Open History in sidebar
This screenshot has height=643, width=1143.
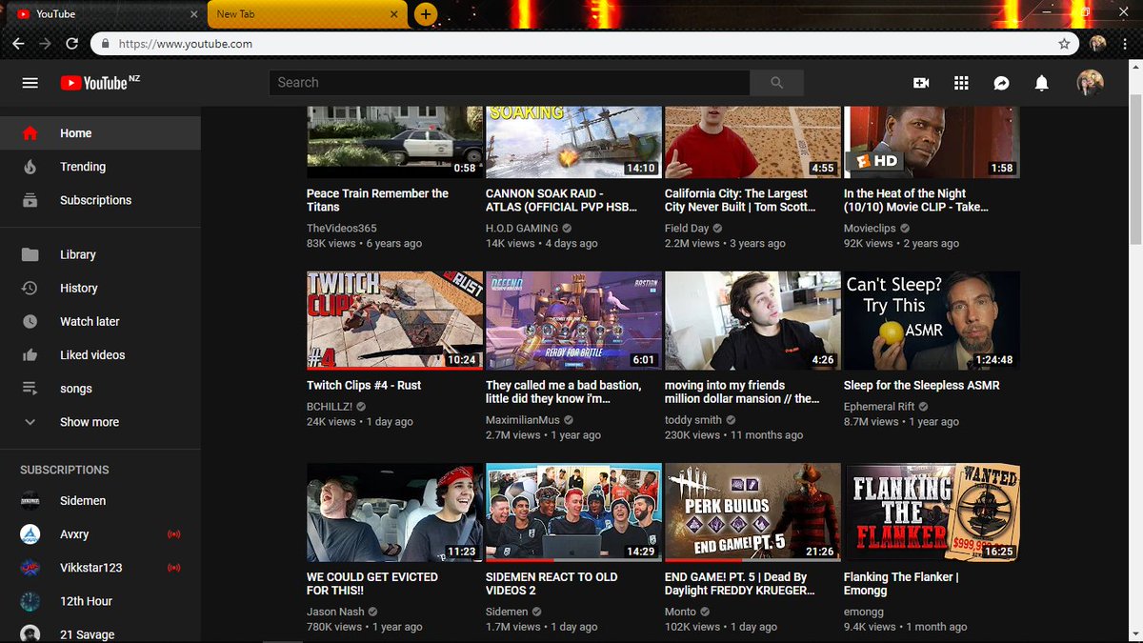tap(100, 288)
